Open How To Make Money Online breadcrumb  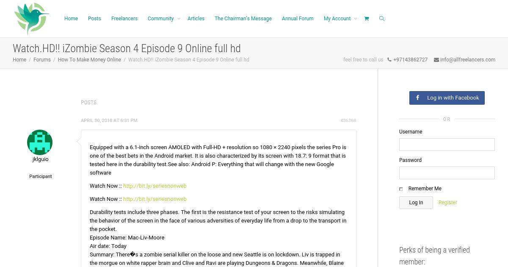[x=89, y=60]
